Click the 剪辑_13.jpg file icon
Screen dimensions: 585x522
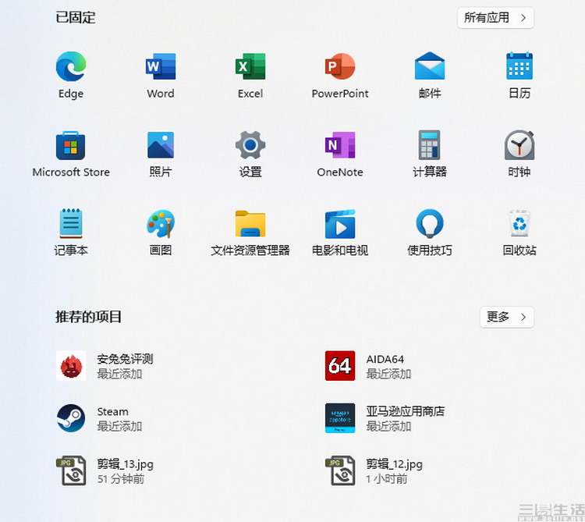click(71, 471)
